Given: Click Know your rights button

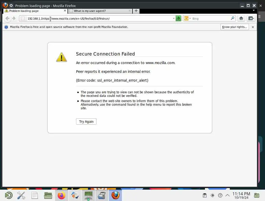Looking at the screenshot, I should [x=234, y=27].
